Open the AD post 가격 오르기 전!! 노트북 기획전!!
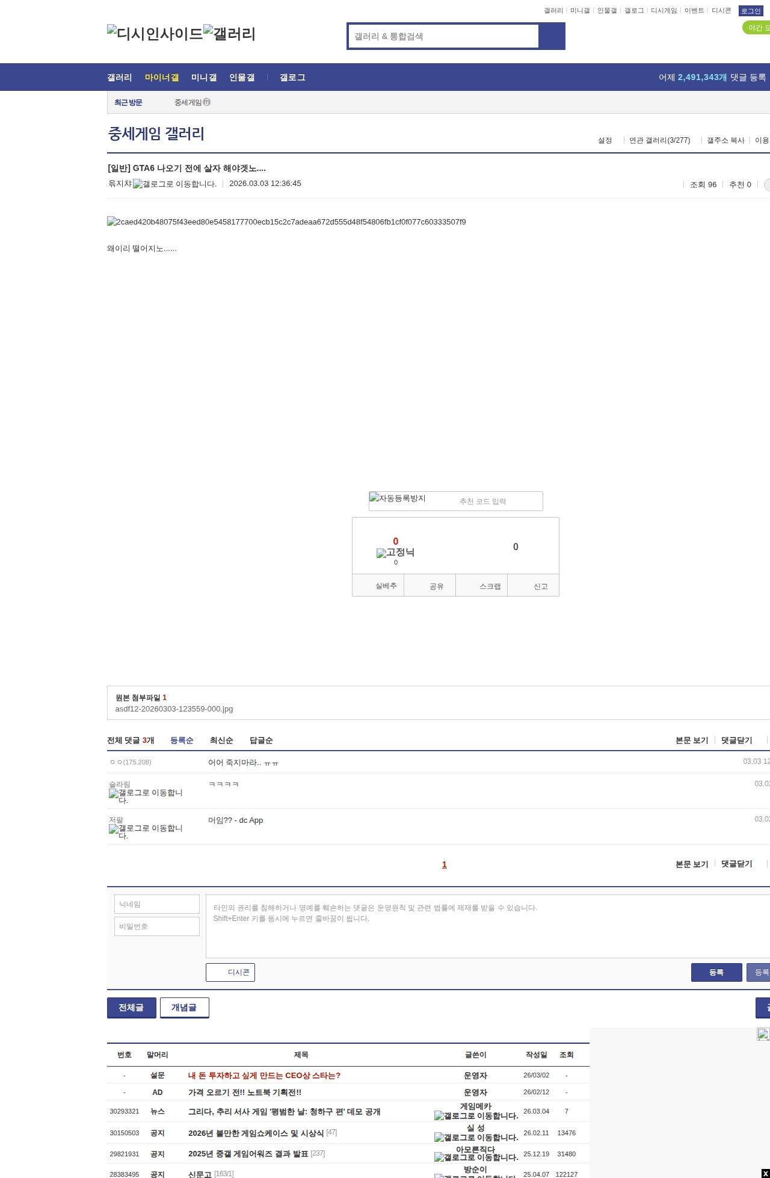 (x=245, y=1093)
